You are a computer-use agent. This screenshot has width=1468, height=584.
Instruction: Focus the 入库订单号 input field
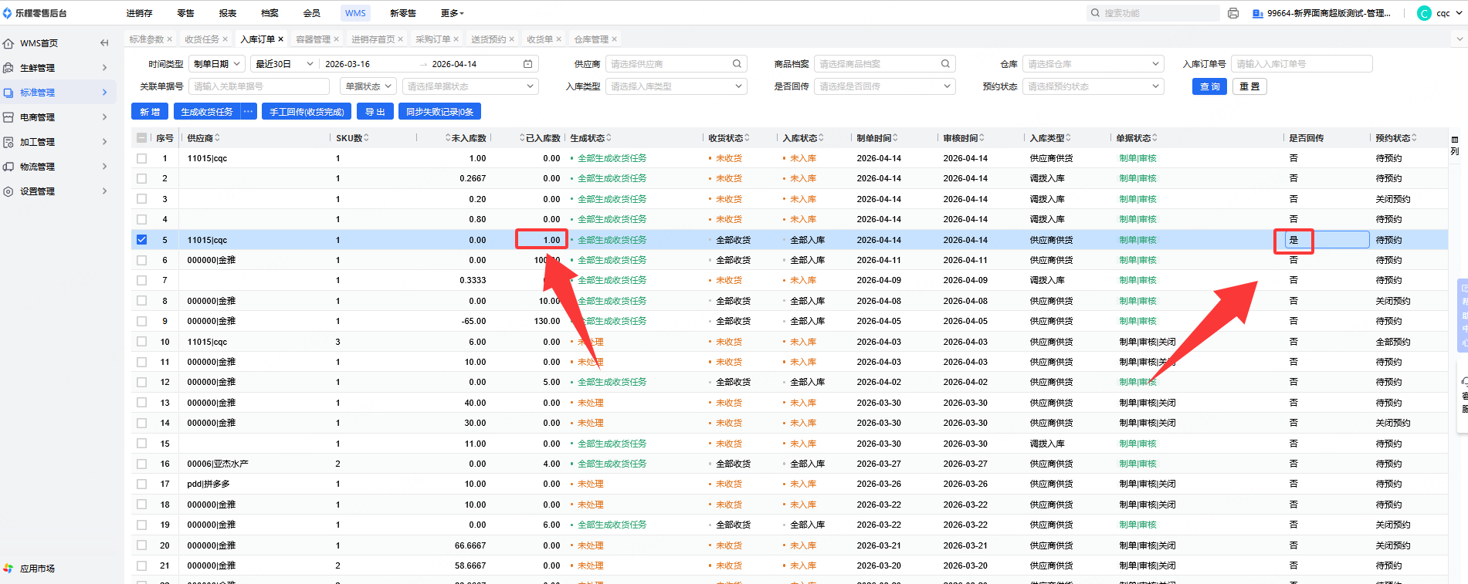1301,64
